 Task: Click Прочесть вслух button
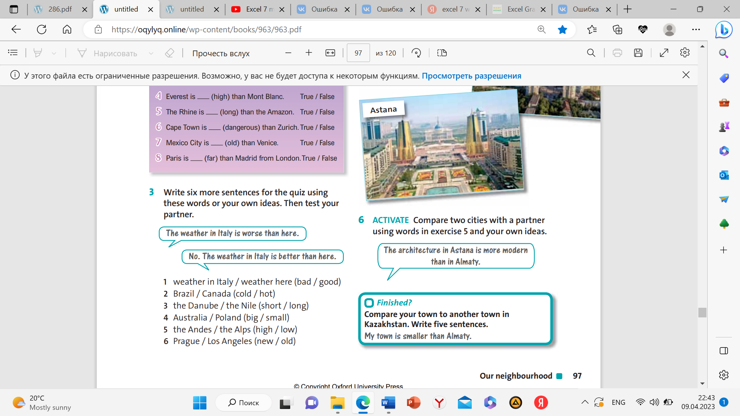221,53
